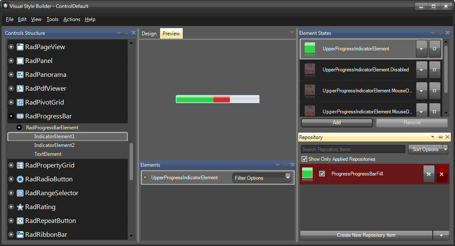Uncheck the ProgressProgressBarFill checkbox
455x246 pixels.
point(322,174)
